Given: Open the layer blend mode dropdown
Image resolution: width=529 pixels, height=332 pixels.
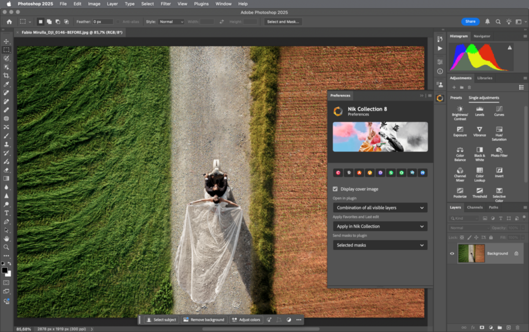Looking at the screenshot, I should tap(469, 228).
